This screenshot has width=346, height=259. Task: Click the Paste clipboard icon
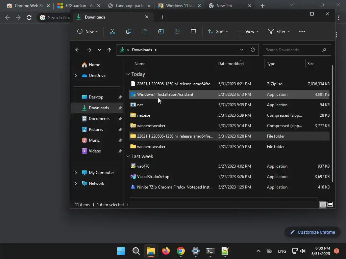point(145,31)
